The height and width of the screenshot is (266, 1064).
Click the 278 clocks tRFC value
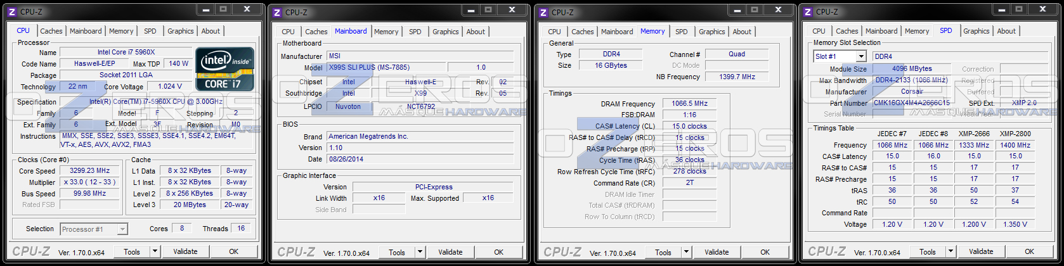690,171
